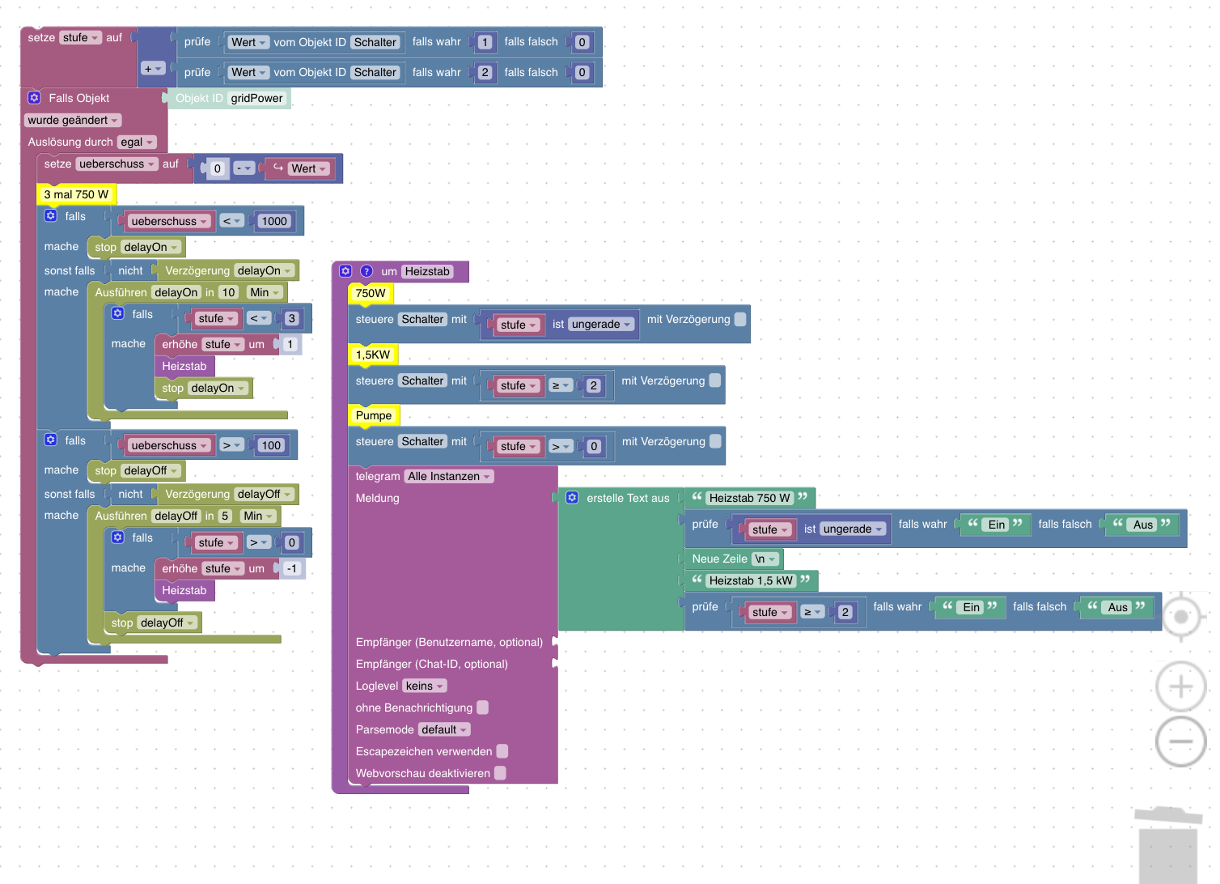Select Heizstab call under erhöhe stufe um -1

184,590
